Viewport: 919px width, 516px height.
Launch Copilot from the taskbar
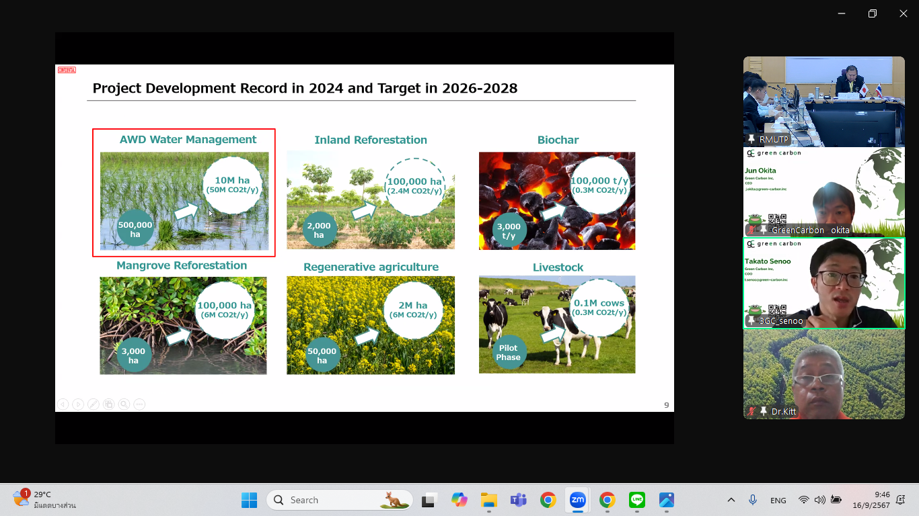point(459,500)
